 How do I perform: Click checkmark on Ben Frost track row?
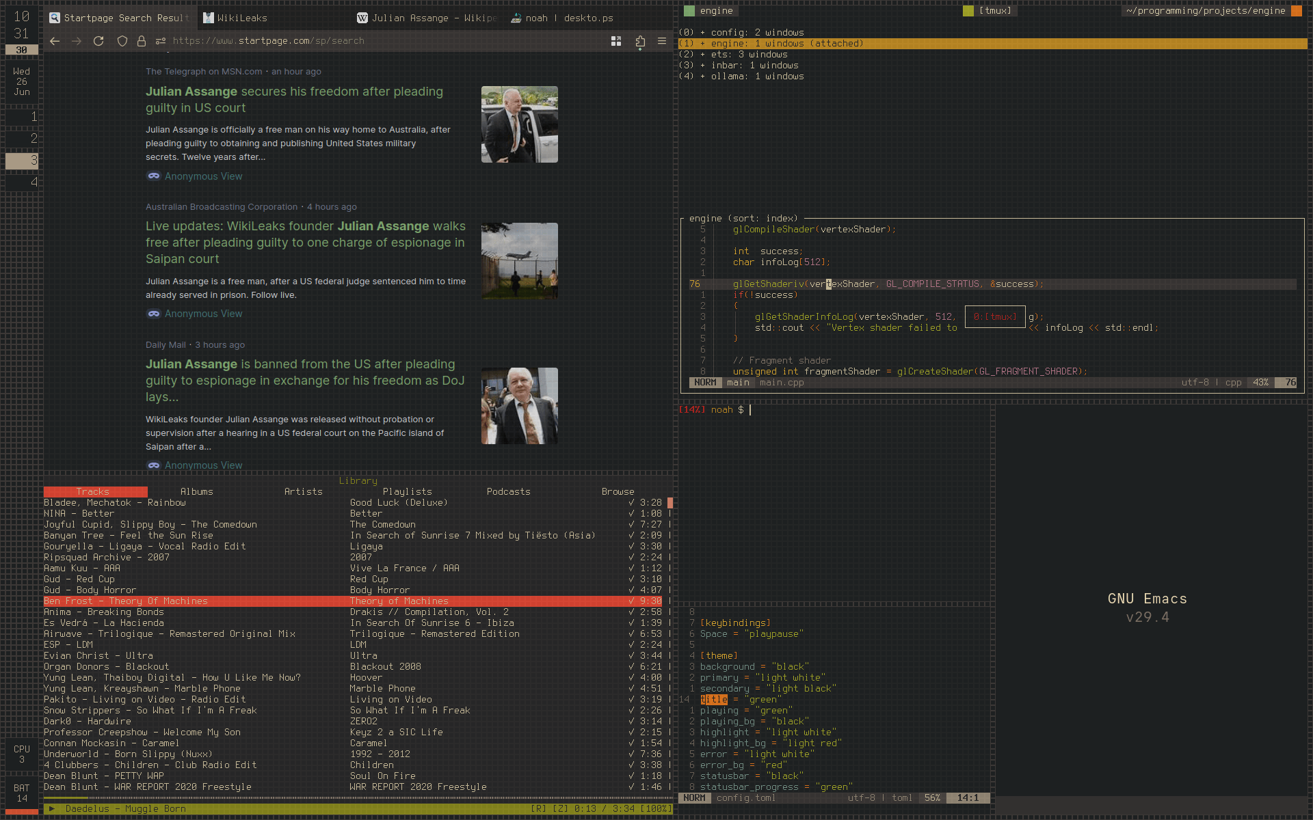tap(631, 601)
